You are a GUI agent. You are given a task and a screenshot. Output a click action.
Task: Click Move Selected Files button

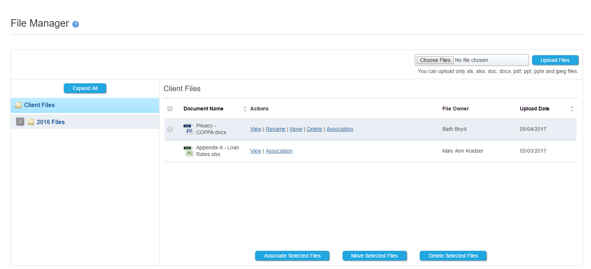tap(374, 256)
